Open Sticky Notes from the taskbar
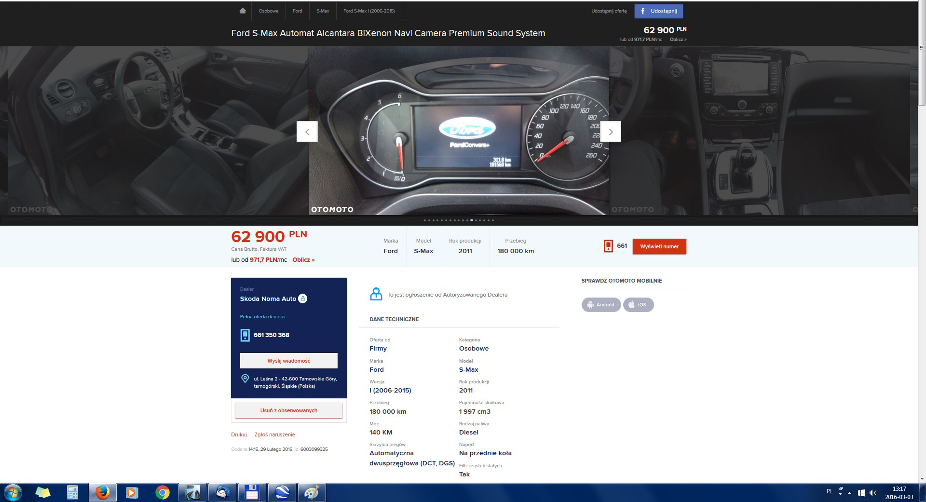The image size is (926, 502). pyautogui.click(x=43, y=493)
